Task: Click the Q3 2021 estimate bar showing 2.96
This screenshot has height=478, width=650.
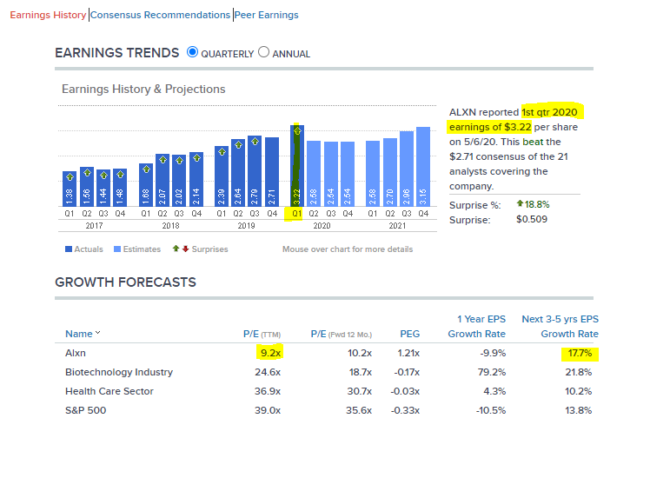Action: tap(407, 169)
